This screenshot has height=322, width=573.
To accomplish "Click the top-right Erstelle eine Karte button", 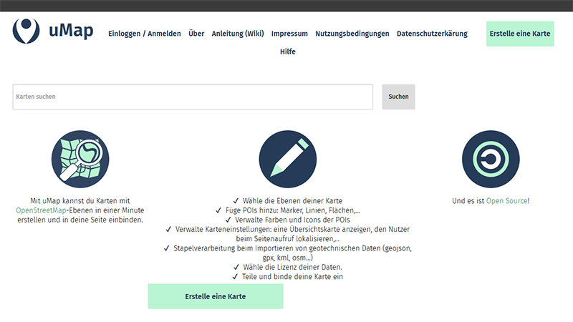I will [x=520, y=34].
